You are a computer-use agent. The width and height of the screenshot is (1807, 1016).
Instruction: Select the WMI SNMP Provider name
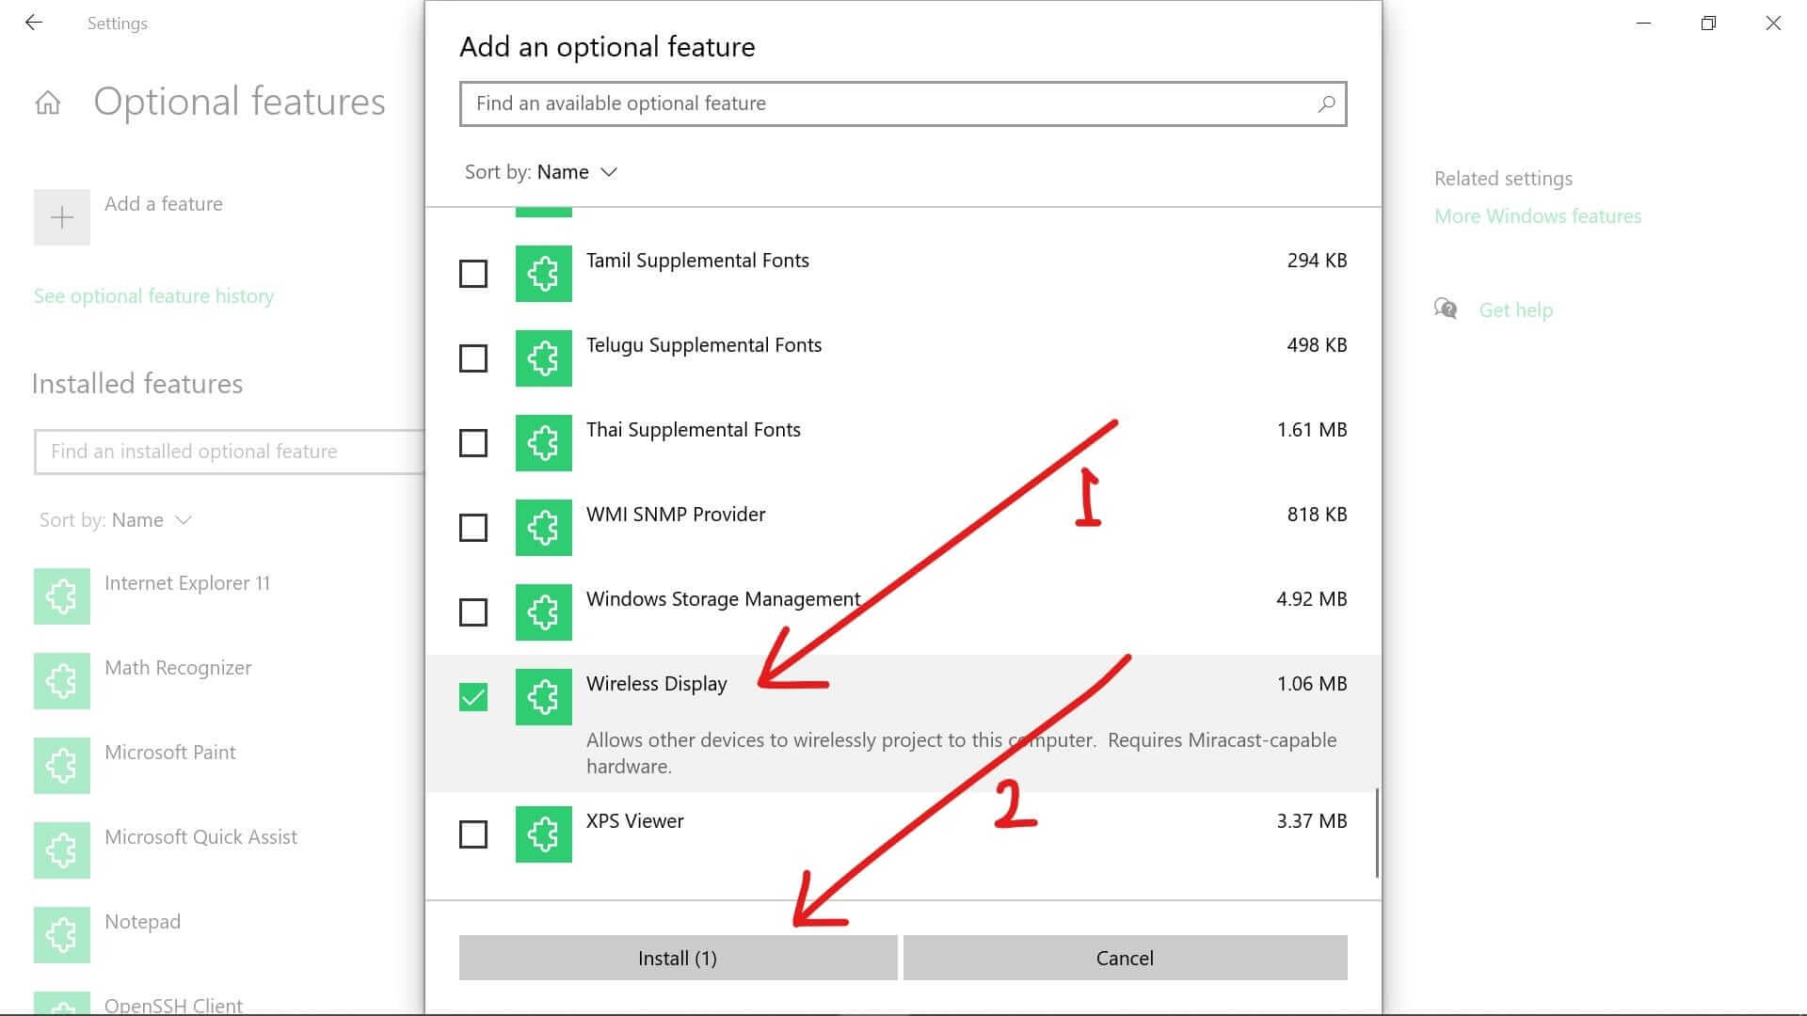pos(676,515)
